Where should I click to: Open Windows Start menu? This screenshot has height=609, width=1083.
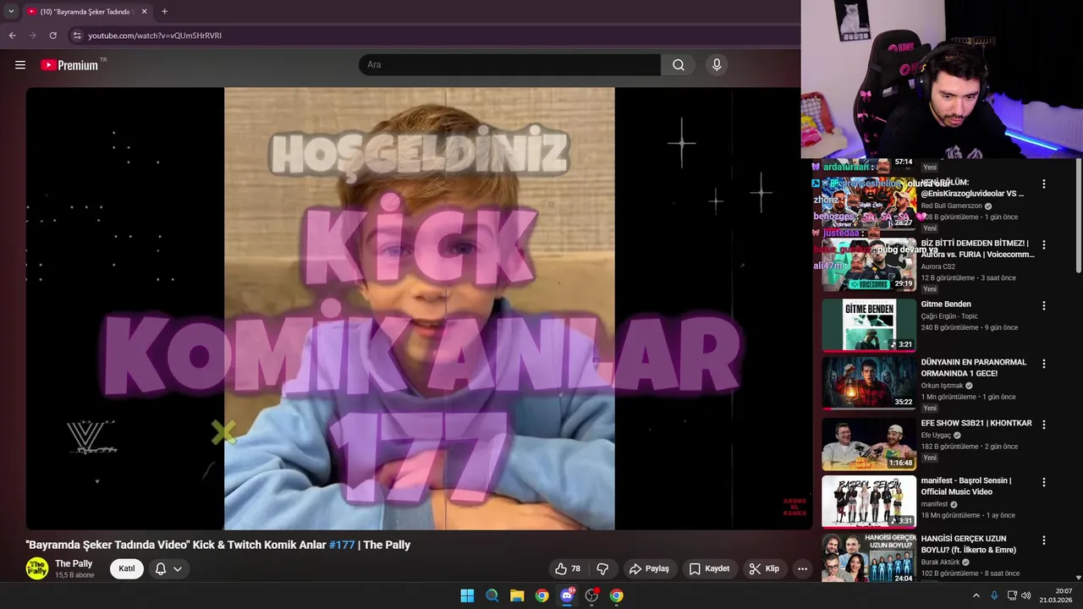coord(467,595)
